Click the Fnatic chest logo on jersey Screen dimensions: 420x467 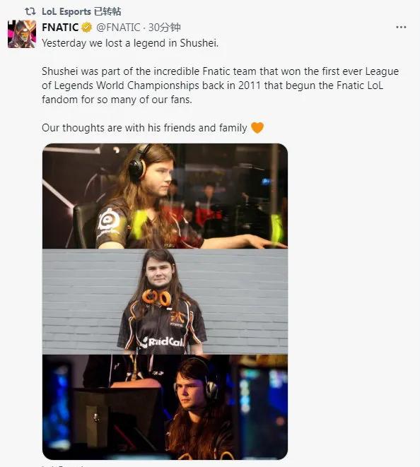[x=177, y=319]
